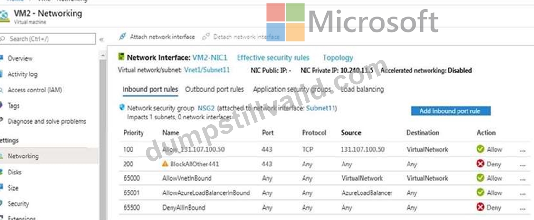Collapse the sidebar with the double chevron
Image resolution: width=534 pixels, height=220 pixels.
point(101,39)
